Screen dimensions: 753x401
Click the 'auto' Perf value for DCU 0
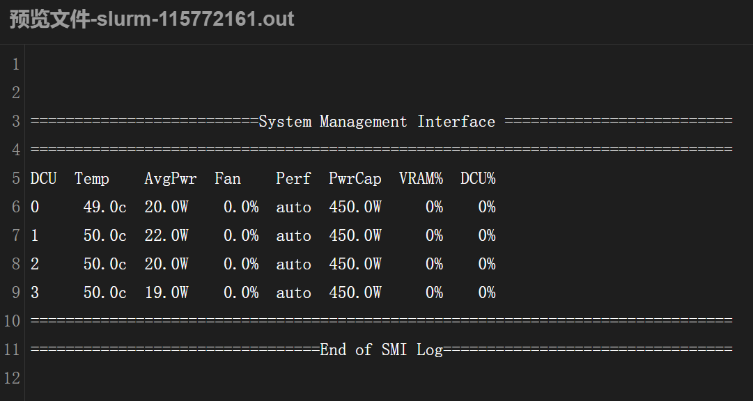pyautogui.click(x=293, y=207)
